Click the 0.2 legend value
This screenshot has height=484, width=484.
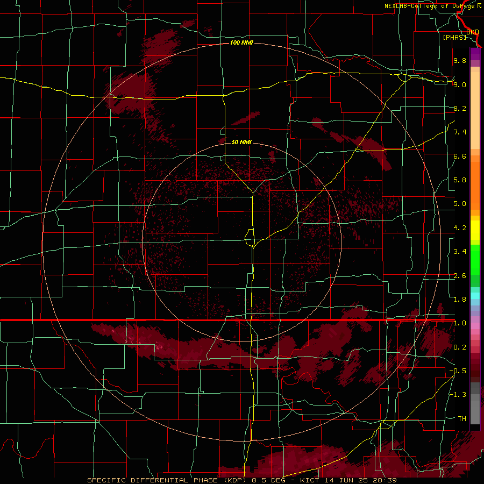click(460, 347)
